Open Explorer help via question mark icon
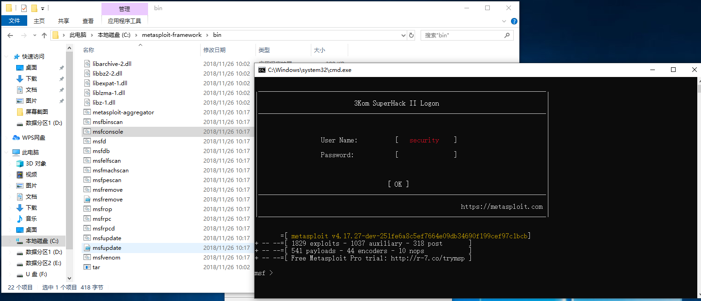 514,21
